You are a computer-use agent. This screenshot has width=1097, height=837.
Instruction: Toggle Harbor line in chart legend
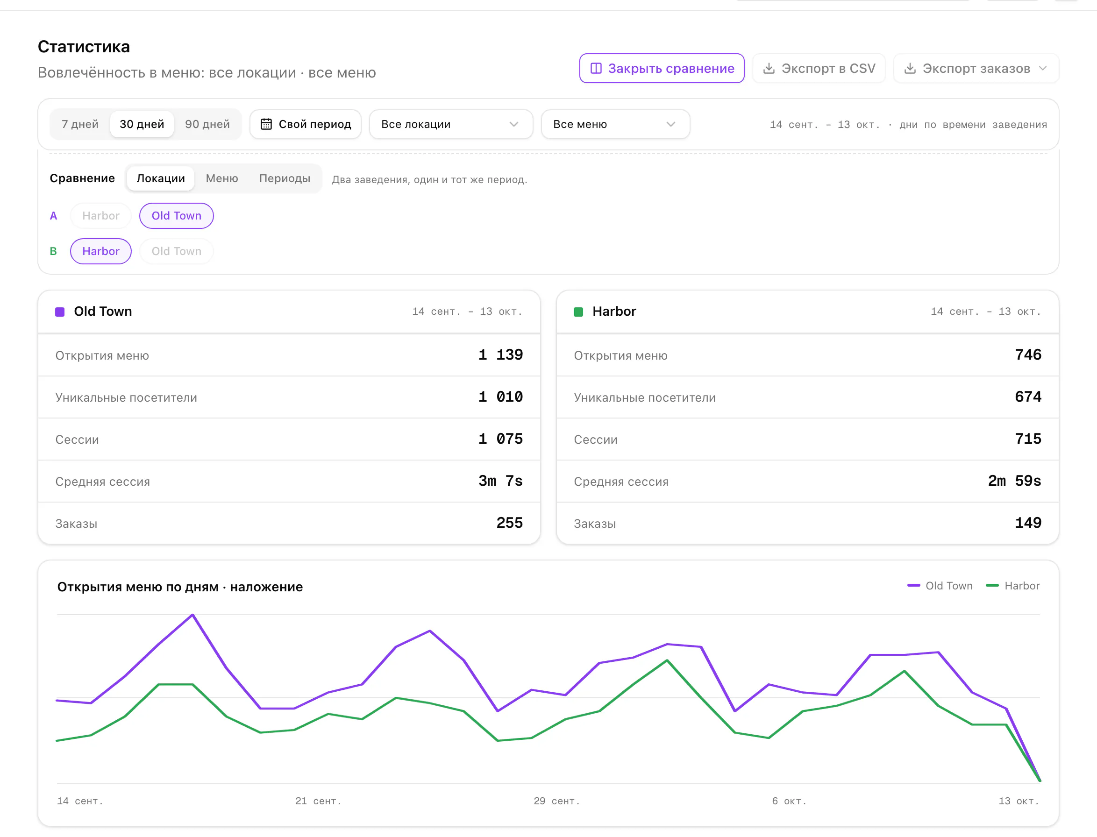point(1013,586)
